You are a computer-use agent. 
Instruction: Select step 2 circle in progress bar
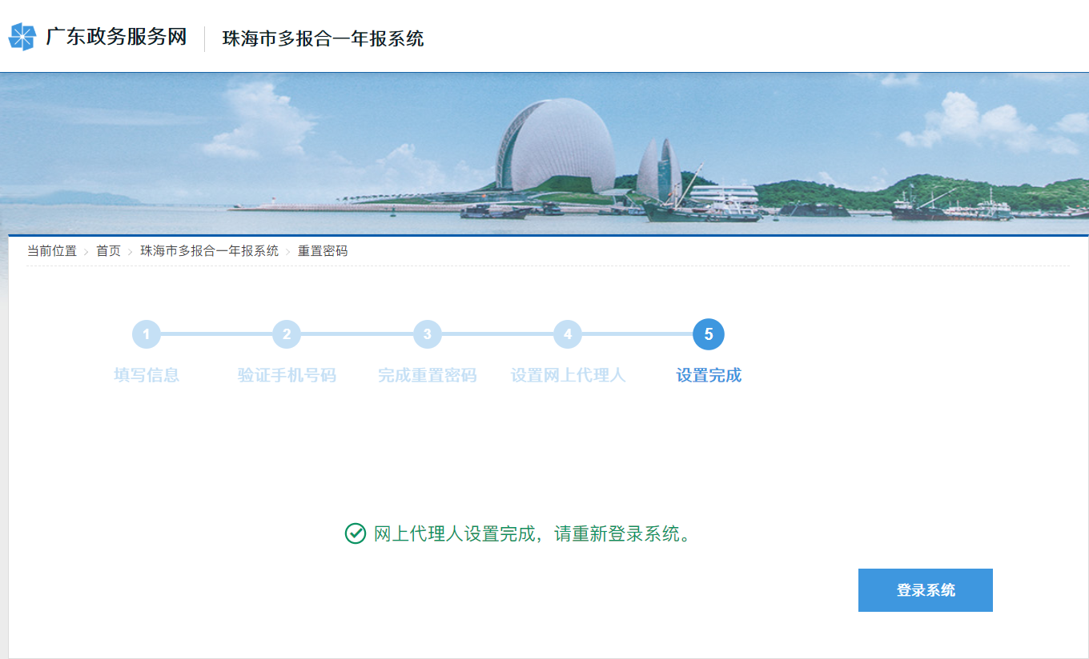pos(287,334)
